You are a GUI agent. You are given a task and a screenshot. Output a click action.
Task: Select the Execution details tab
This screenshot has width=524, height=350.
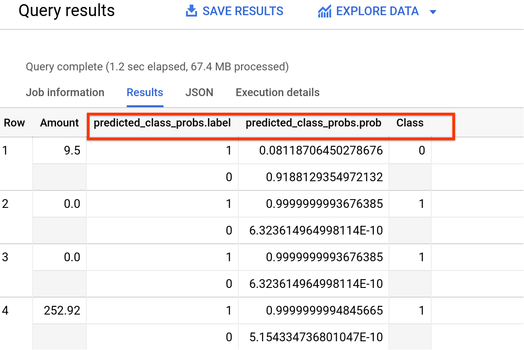[277, 92]
